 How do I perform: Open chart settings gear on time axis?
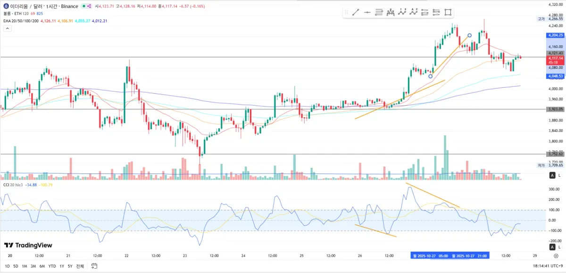556,255
